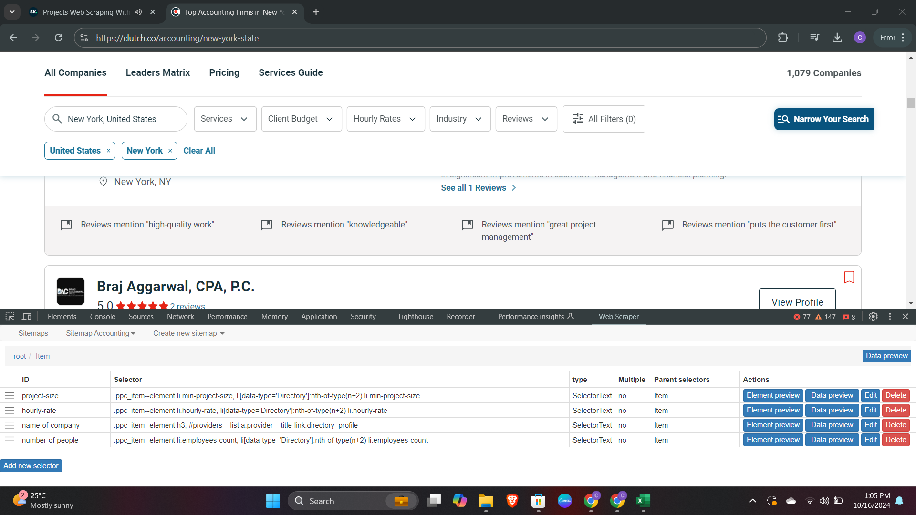
Task: Open the tab search dropdown arrow
Action: pyautogui.click(x=12, y=12)
